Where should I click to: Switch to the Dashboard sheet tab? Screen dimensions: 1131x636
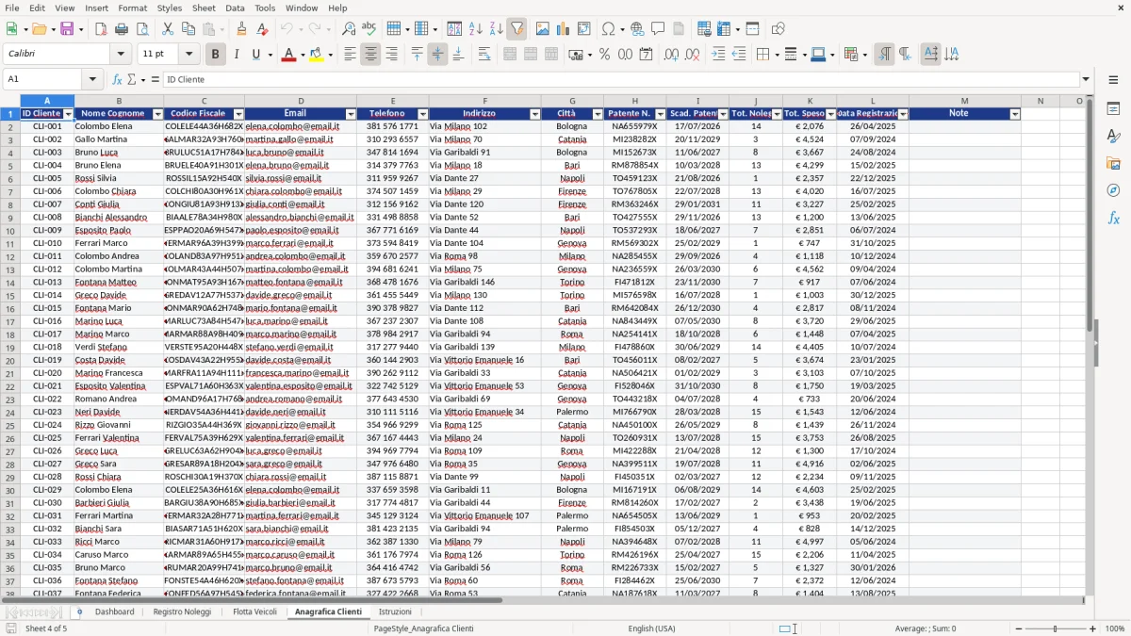pos(114,612)
